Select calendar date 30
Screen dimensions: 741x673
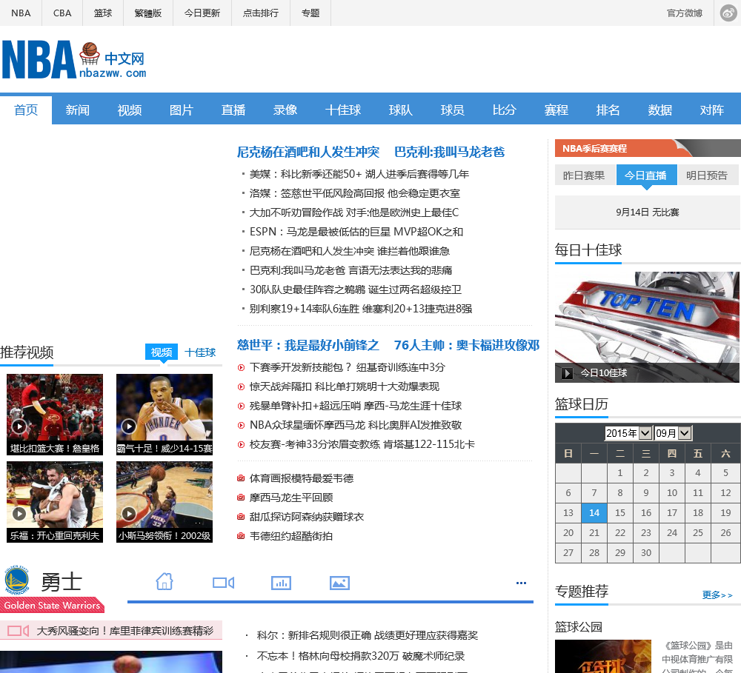[646, 552]
